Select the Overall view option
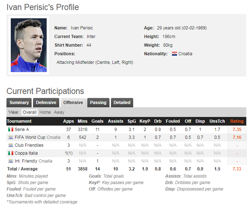Image resolution: width=247 pixels, height=216 pixels. [29, 112]
